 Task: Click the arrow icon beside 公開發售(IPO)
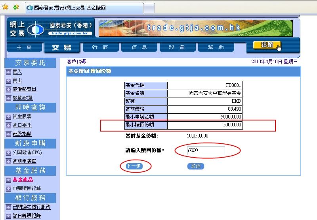8,153
